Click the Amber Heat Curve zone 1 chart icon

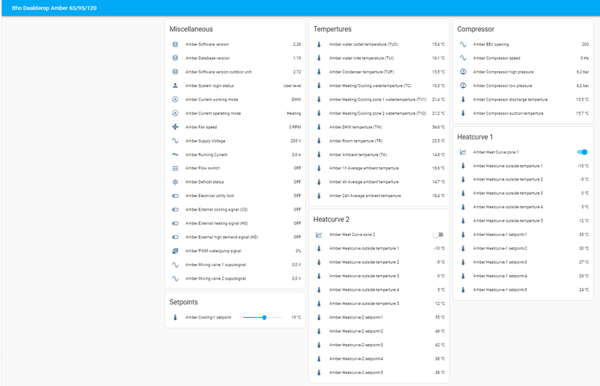coord(463,152)
